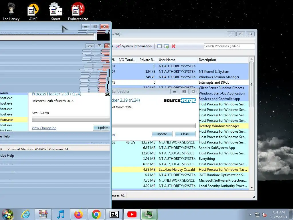
Task: Click the Lee Harvey Oswald user name cell
Action: click(x=177, y=170)
